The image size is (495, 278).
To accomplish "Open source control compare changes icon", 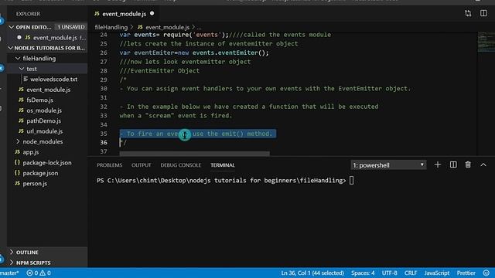I will [468, 13].
